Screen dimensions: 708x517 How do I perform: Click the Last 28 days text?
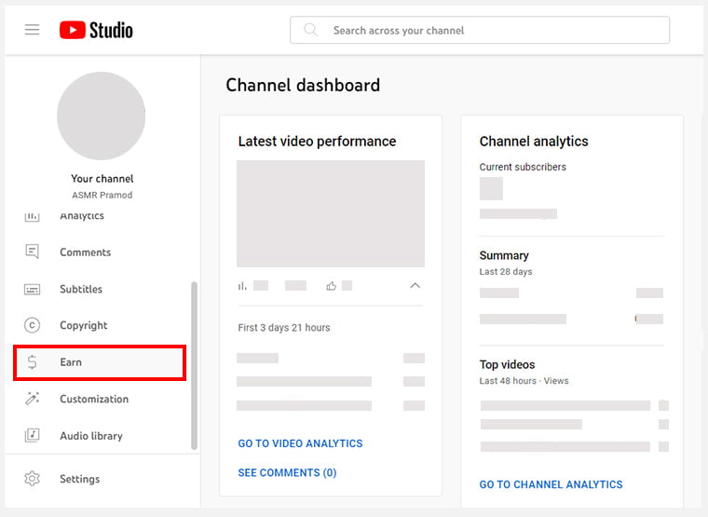pos(506,271)
